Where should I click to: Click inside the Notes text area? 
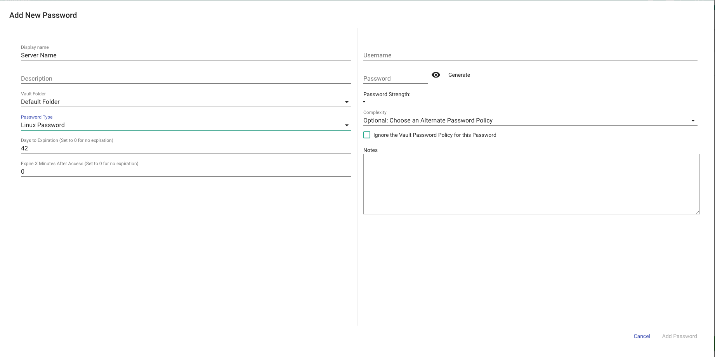pyautogui.click(x=531, y=184)
